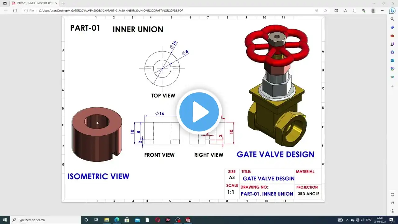The width and height of the screenshot is (398, 224).
Task: Open the sidebar Tools briefcase
Action: tap(392, 36)
